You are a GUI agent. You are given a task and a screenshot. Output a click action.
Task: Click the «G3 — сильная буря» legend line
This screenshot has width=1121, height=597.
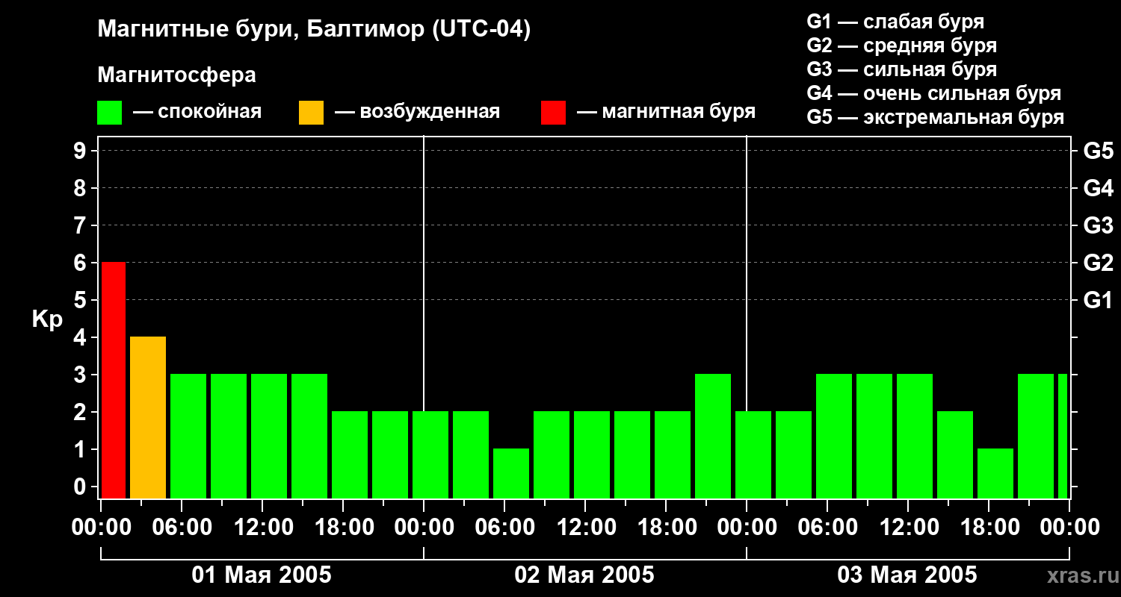point(902,69)
